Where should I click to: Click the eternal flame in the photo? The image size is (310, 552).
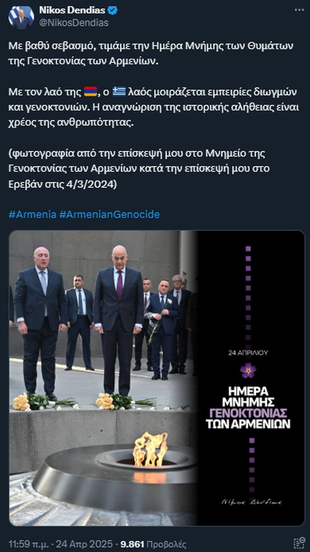150,449
